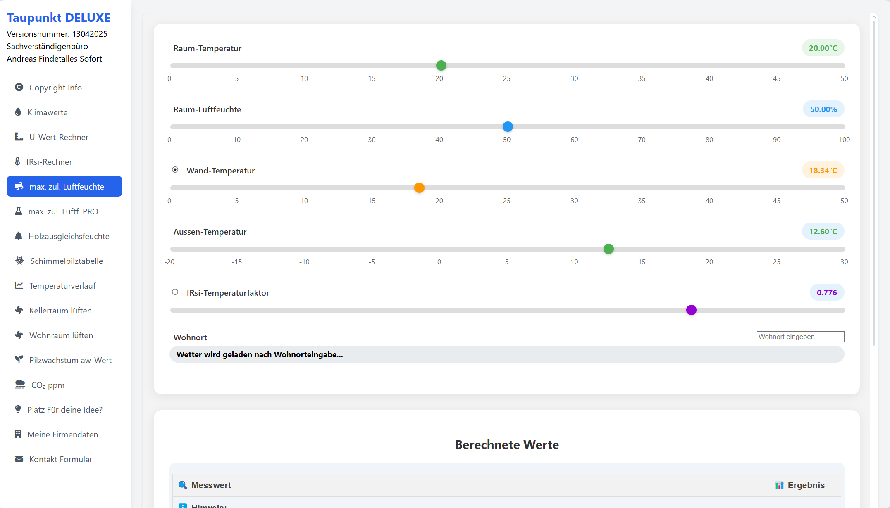890x508 pixels.
Task: Go to Wohnraum lüften
Action: 64,335
